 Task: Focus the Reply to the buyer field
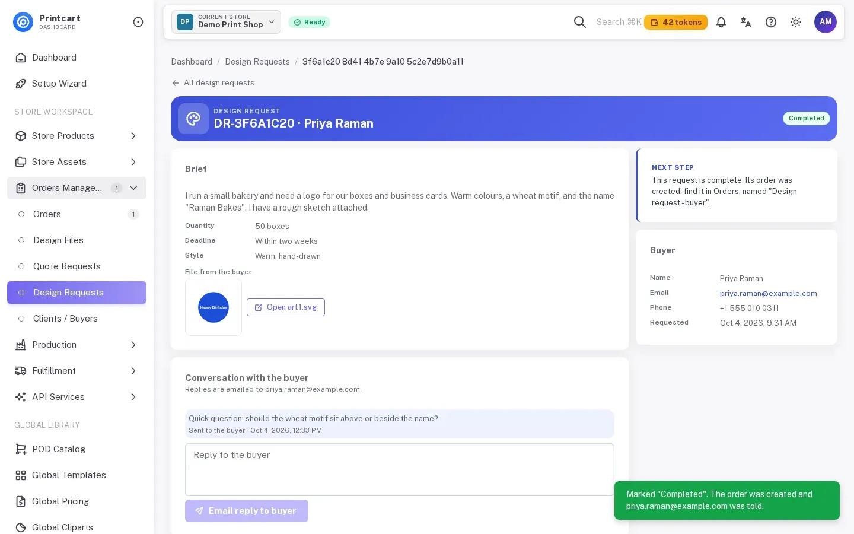click(x=400, y=469)
